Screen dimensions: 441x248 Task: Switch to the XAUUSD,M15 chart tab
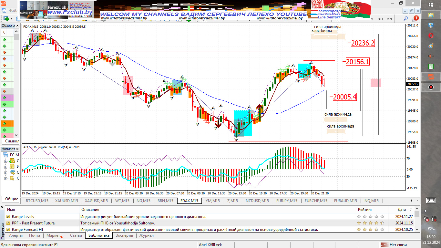[x=67, y=201]
